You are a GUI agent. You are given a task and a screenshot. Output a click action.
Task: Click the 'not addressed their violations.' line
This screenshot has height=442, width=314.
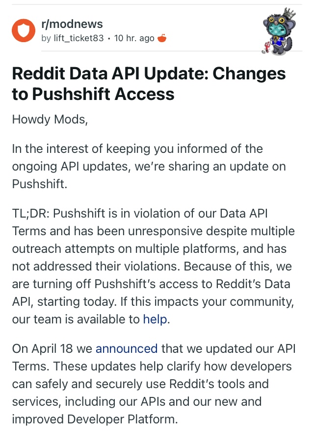[96, 267]
